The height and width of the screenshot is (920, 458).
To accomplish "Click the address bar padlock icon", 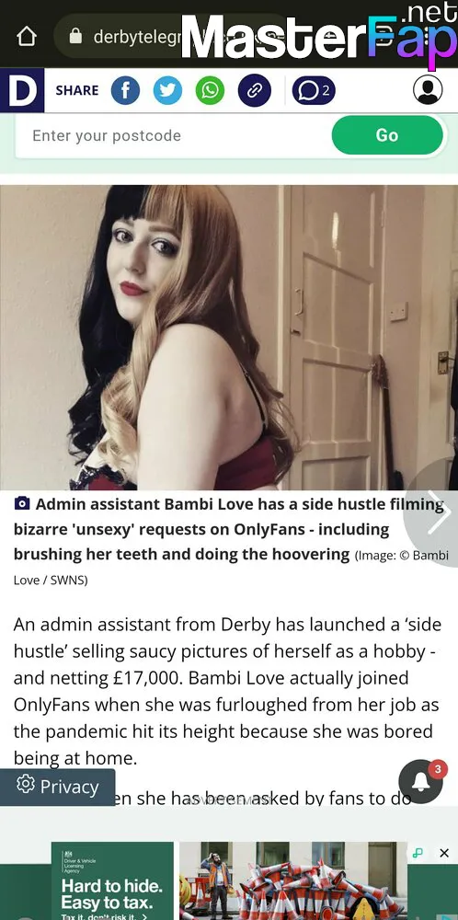I will point(75,37).
